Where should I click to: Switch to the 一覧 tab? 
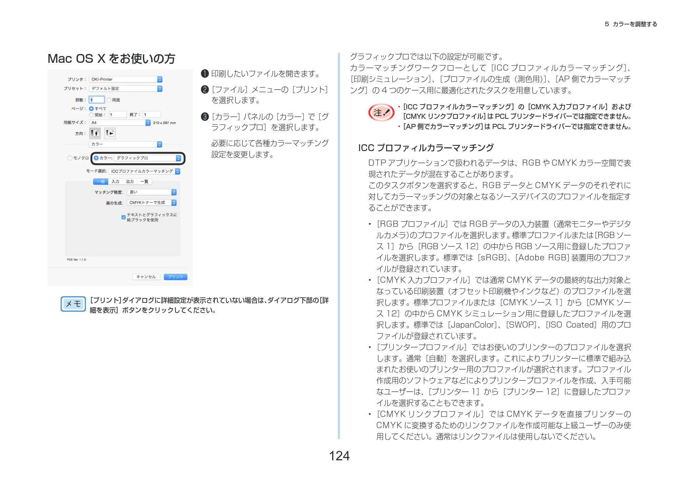tap(145, 182)
